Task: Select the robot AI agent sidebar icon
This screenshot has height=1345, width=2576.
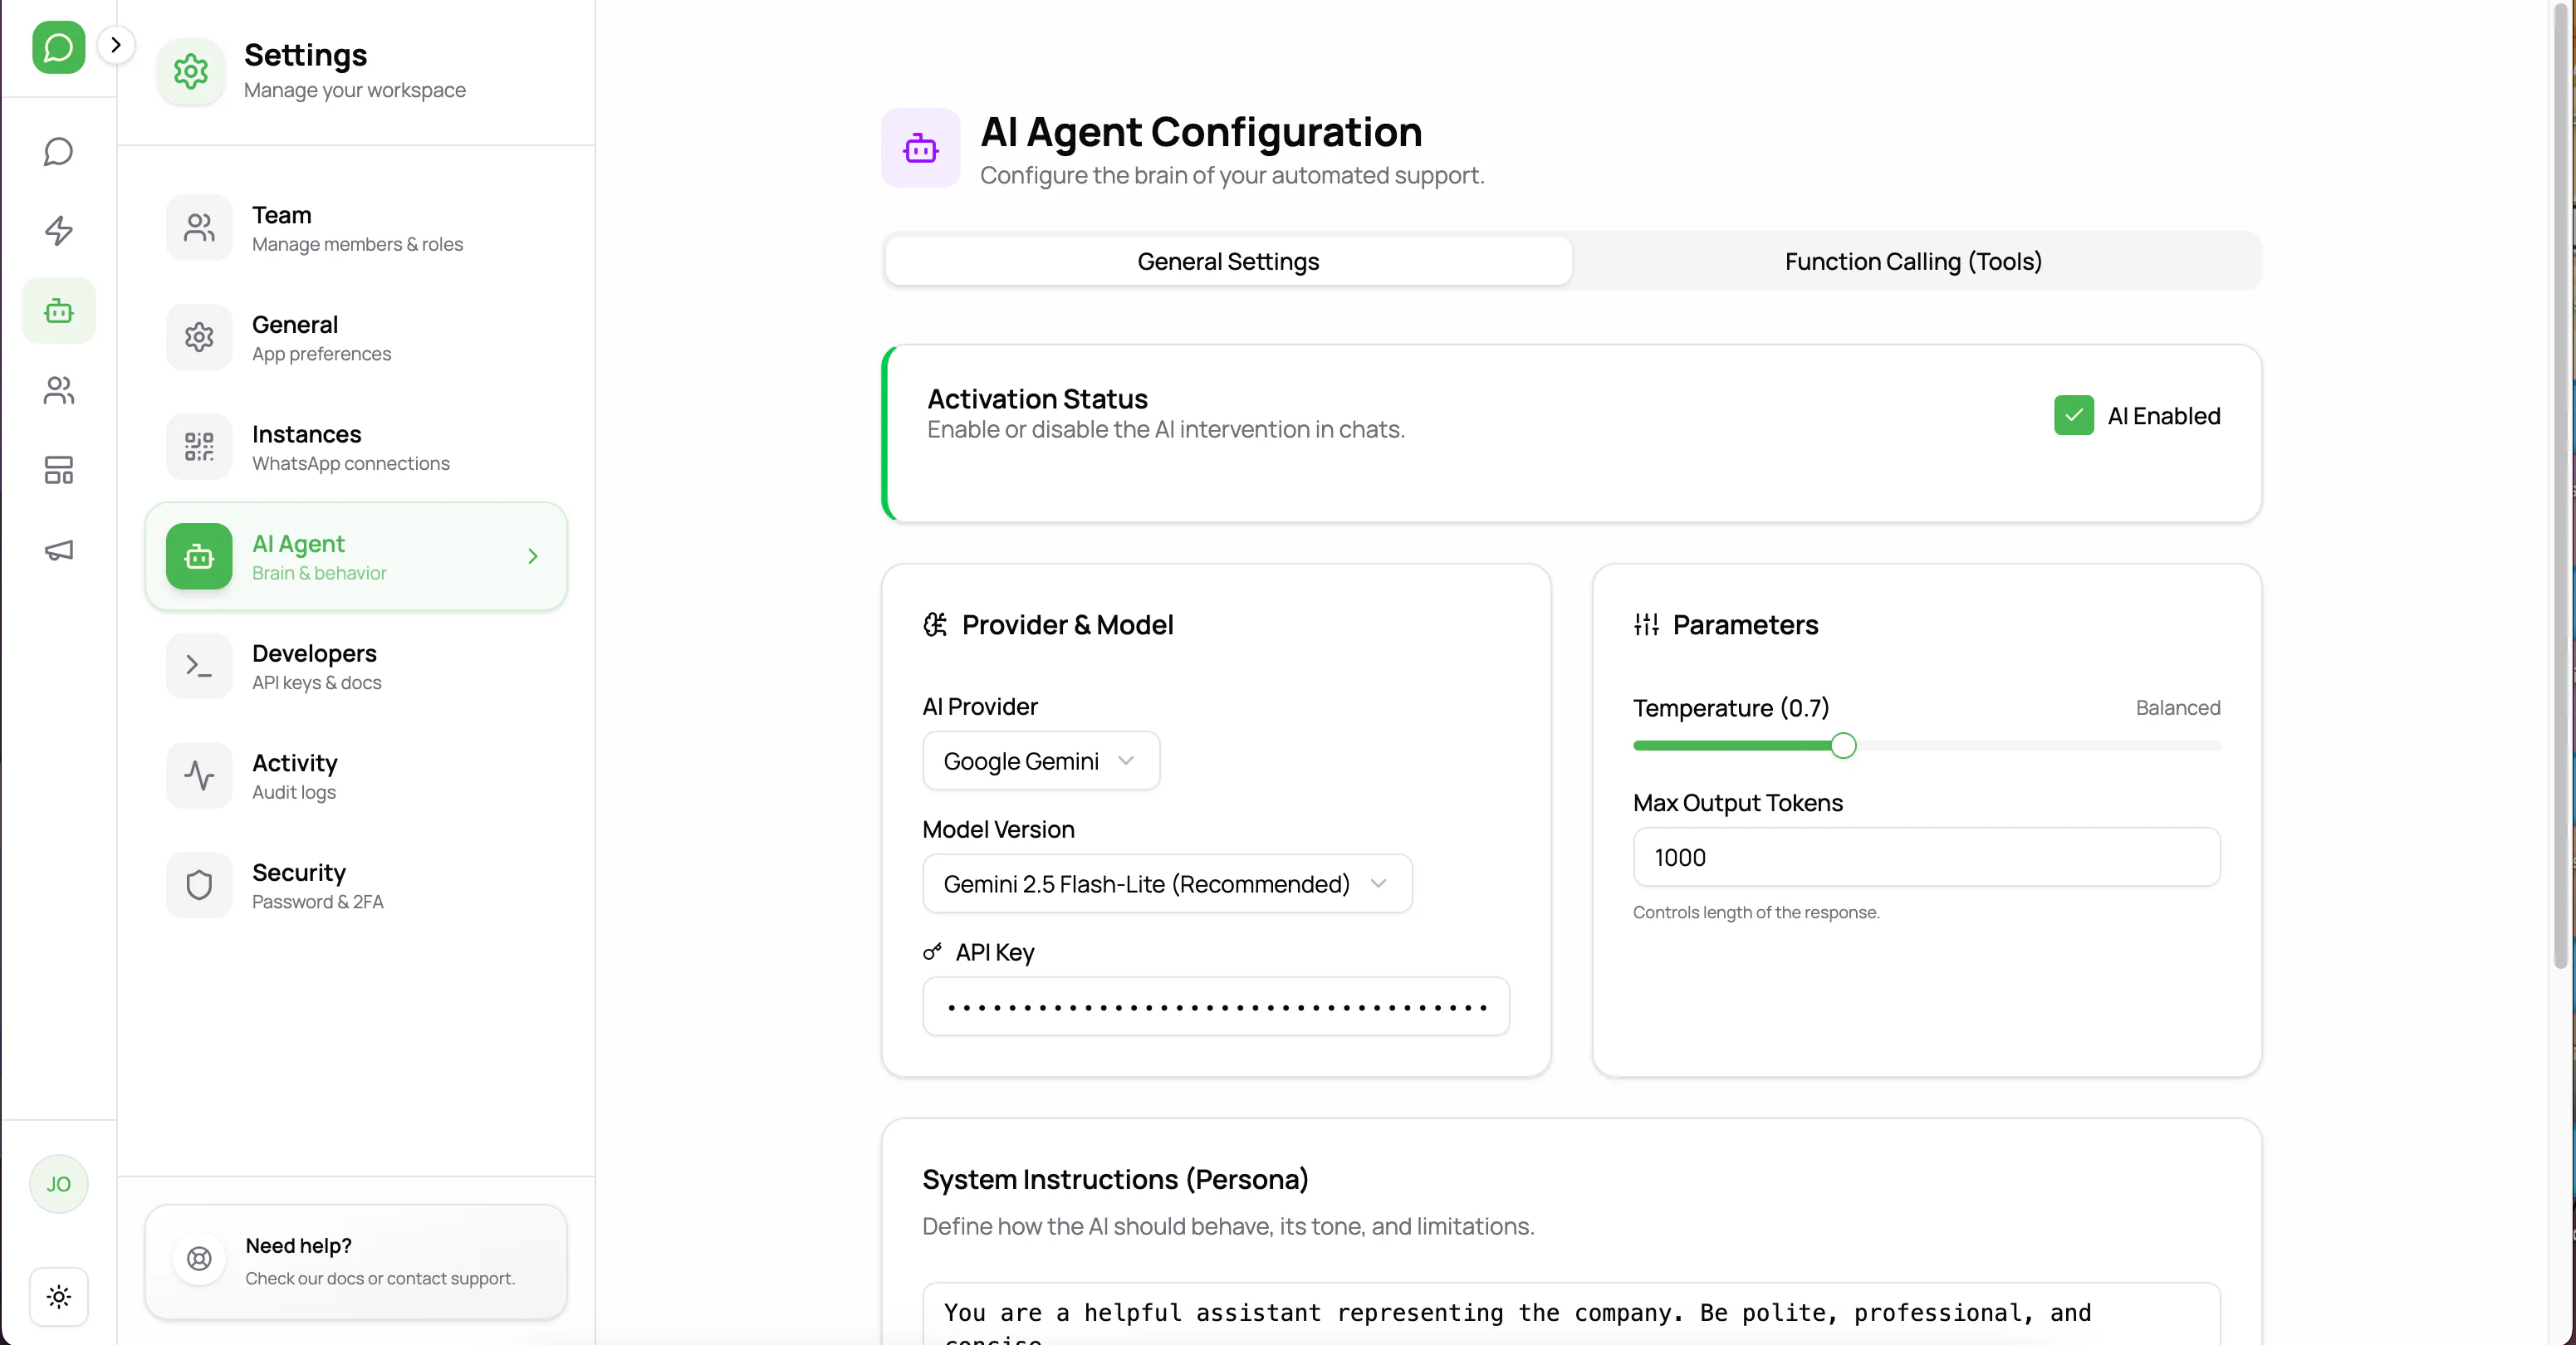Action: (58, 311)
